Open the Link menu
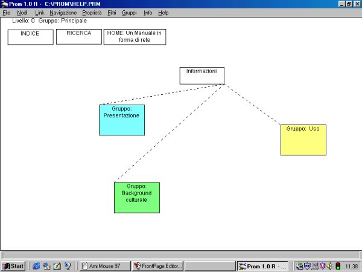Image resolution: width=362 pixels, height=272 pixels. point(39,13)
